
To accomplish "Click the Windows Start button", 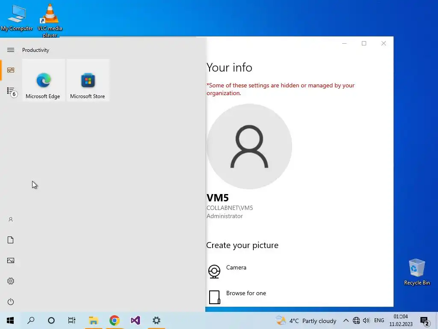I will pos(10,320).
